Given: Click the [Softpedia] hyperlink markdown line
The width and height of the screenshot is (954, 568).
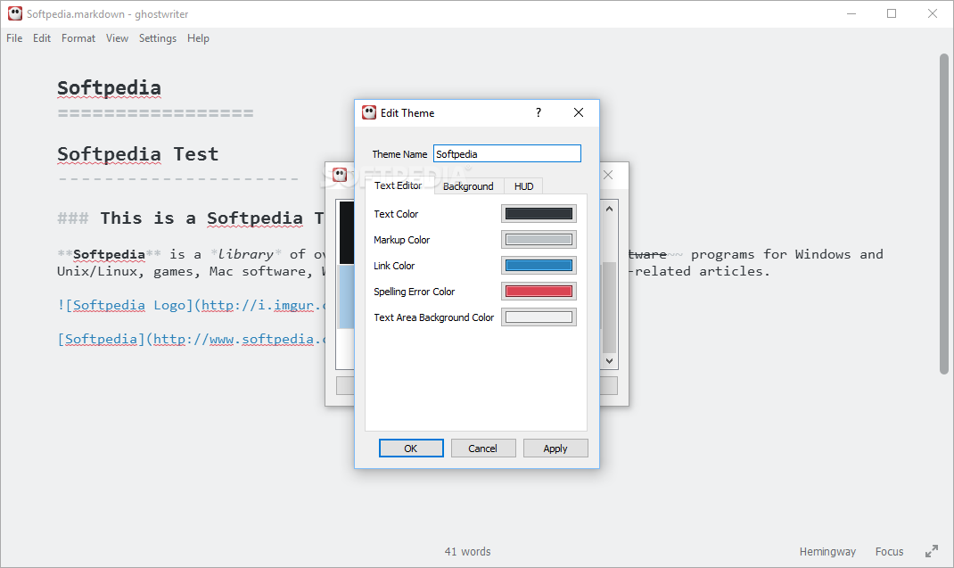Looking at the screenshot, I should tap(193, 339).
